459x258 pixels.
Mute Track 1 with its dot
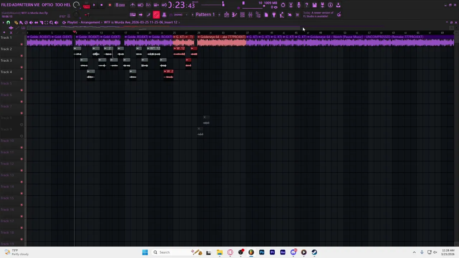click(22, 44)
